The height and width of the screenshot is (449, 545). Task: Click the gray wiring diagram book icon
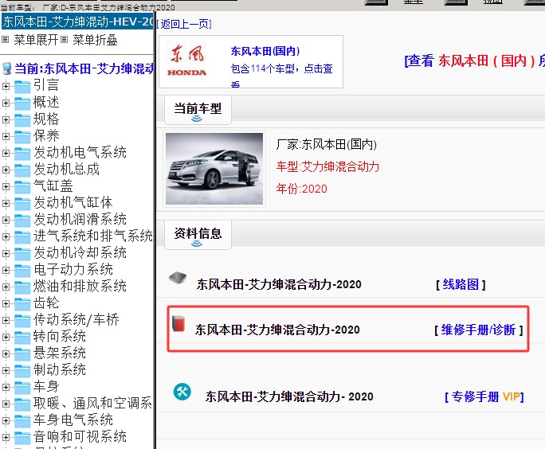(x=177, y=278)
